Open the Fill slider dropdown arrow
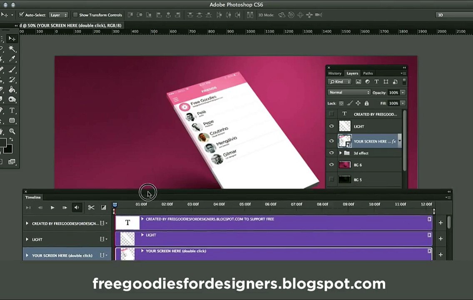The width and height of the screenshot is (473, 300). click(x=403, y=103)
